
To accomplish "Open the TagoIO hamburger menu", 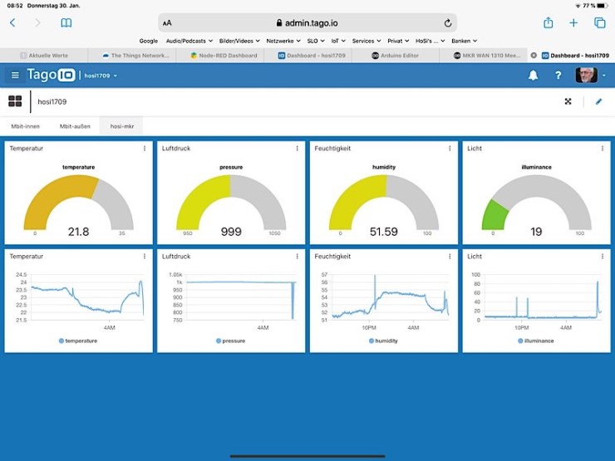I will [x=15, y=75].
